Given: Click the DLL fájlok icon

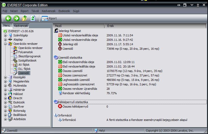Looking at the screenshot, I should [15, 69].
